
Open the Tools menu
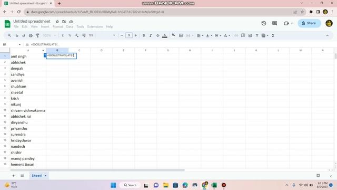pos(80,26)
